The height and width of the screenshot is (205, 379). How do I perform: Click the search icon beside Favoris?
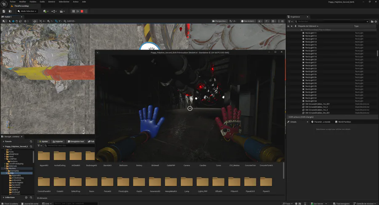31,141
